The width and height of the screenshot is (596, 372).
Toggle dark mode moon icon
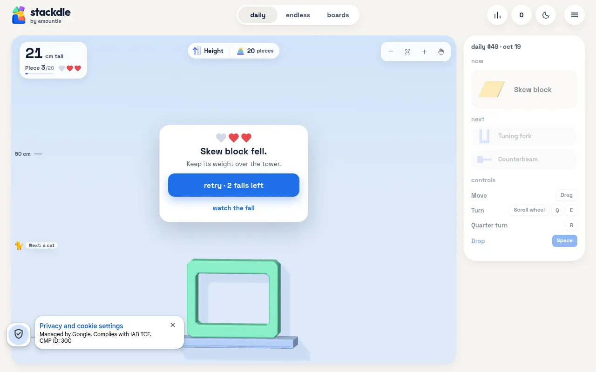point(546,15)
